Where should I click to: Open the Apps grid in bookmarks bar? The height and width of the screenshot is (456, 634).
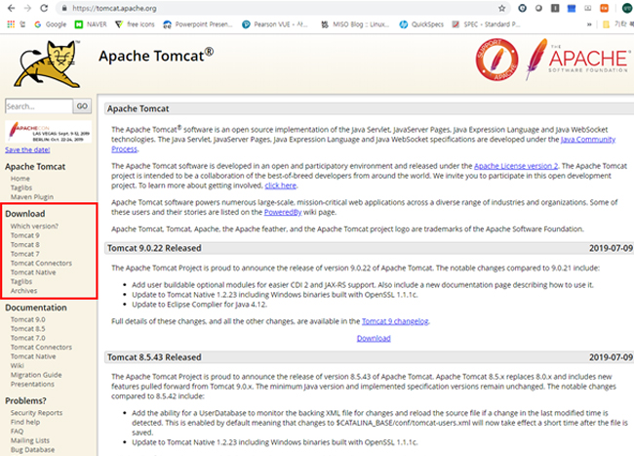(x=11, y=24)
